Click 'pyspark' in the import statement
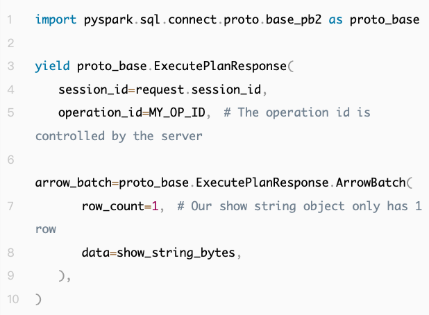 click(108, 21)
